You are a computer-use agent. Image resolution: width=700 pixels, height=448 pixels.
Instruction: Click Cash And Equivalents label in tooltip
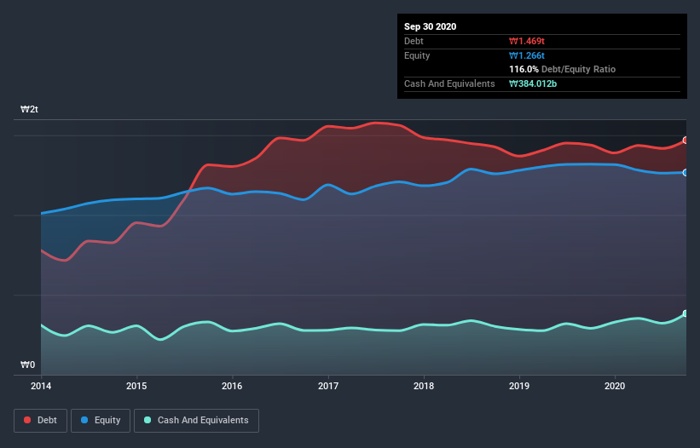pyautogui.click(x=449, y=83)
